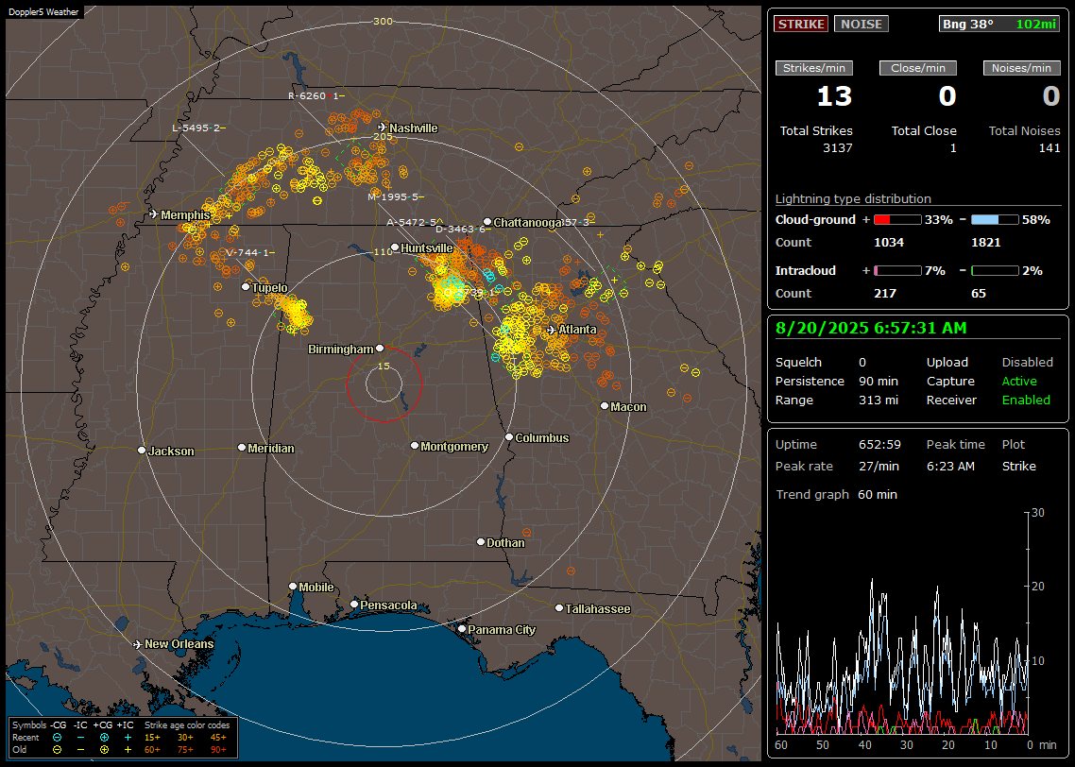Select the STRIKE mode button

click(x=801, y=24)
